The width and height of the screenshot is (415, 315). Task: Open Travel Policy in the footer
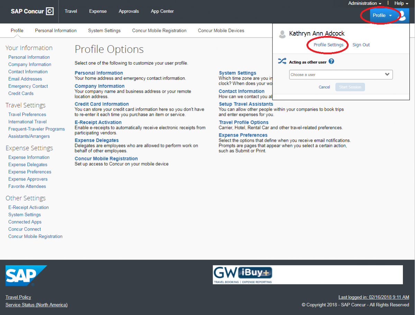18,297
